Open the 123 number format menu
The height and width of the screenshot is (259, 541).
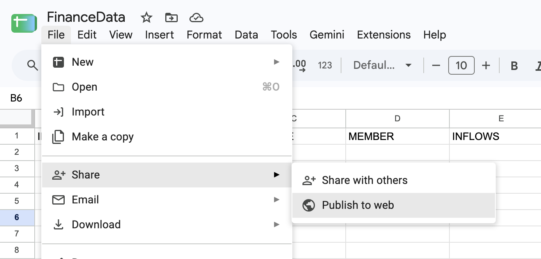pyautogui.click(x=325, y=65)
